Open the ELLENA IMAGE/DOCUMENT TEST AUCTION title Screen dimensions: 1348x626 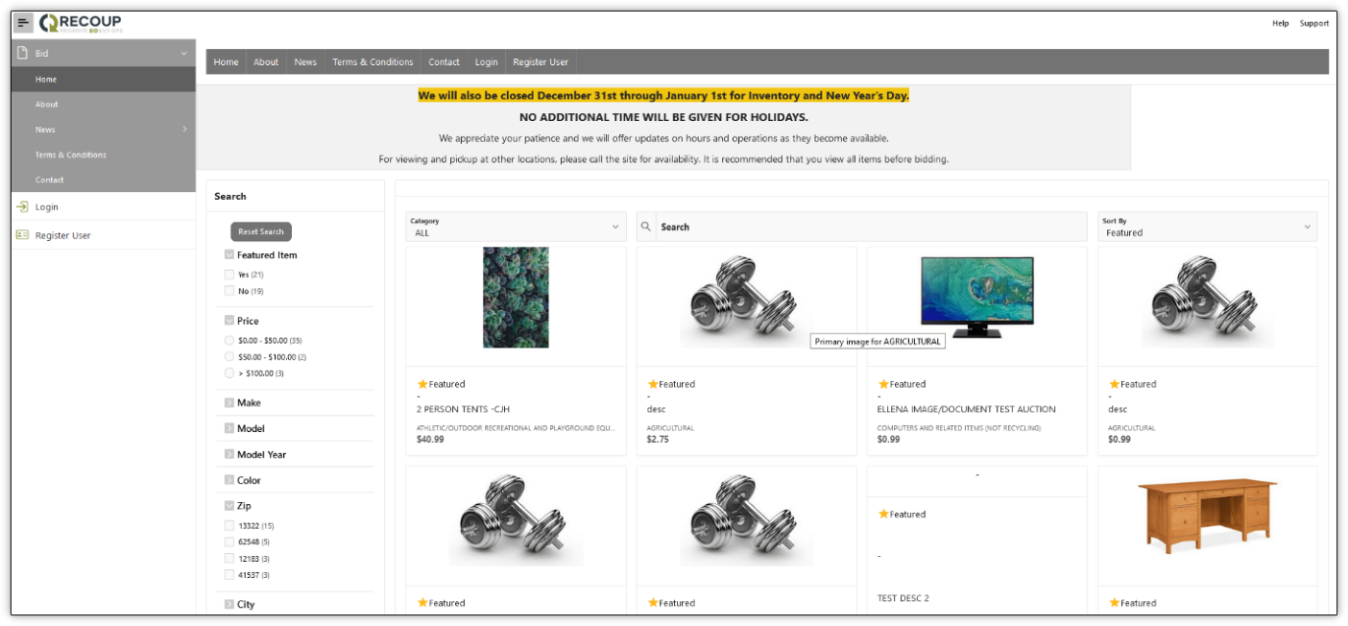pyautogui.click(x=967, y=409)
